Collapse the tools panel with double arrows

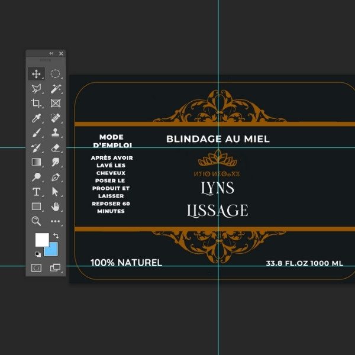(x=51, y=53)
